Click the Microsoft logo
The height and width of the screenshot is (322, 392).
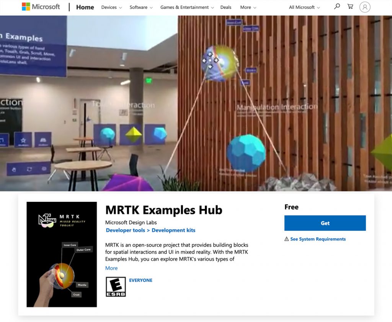point(41,6)
